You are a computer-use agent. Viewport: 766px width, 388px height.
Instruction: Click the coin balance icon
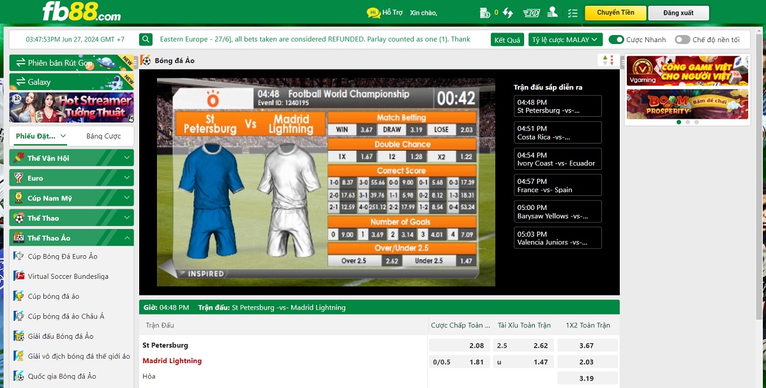coord(485,13)
